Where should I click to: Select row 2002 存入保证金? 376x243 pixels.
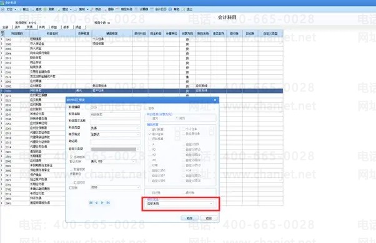(142, 44)
